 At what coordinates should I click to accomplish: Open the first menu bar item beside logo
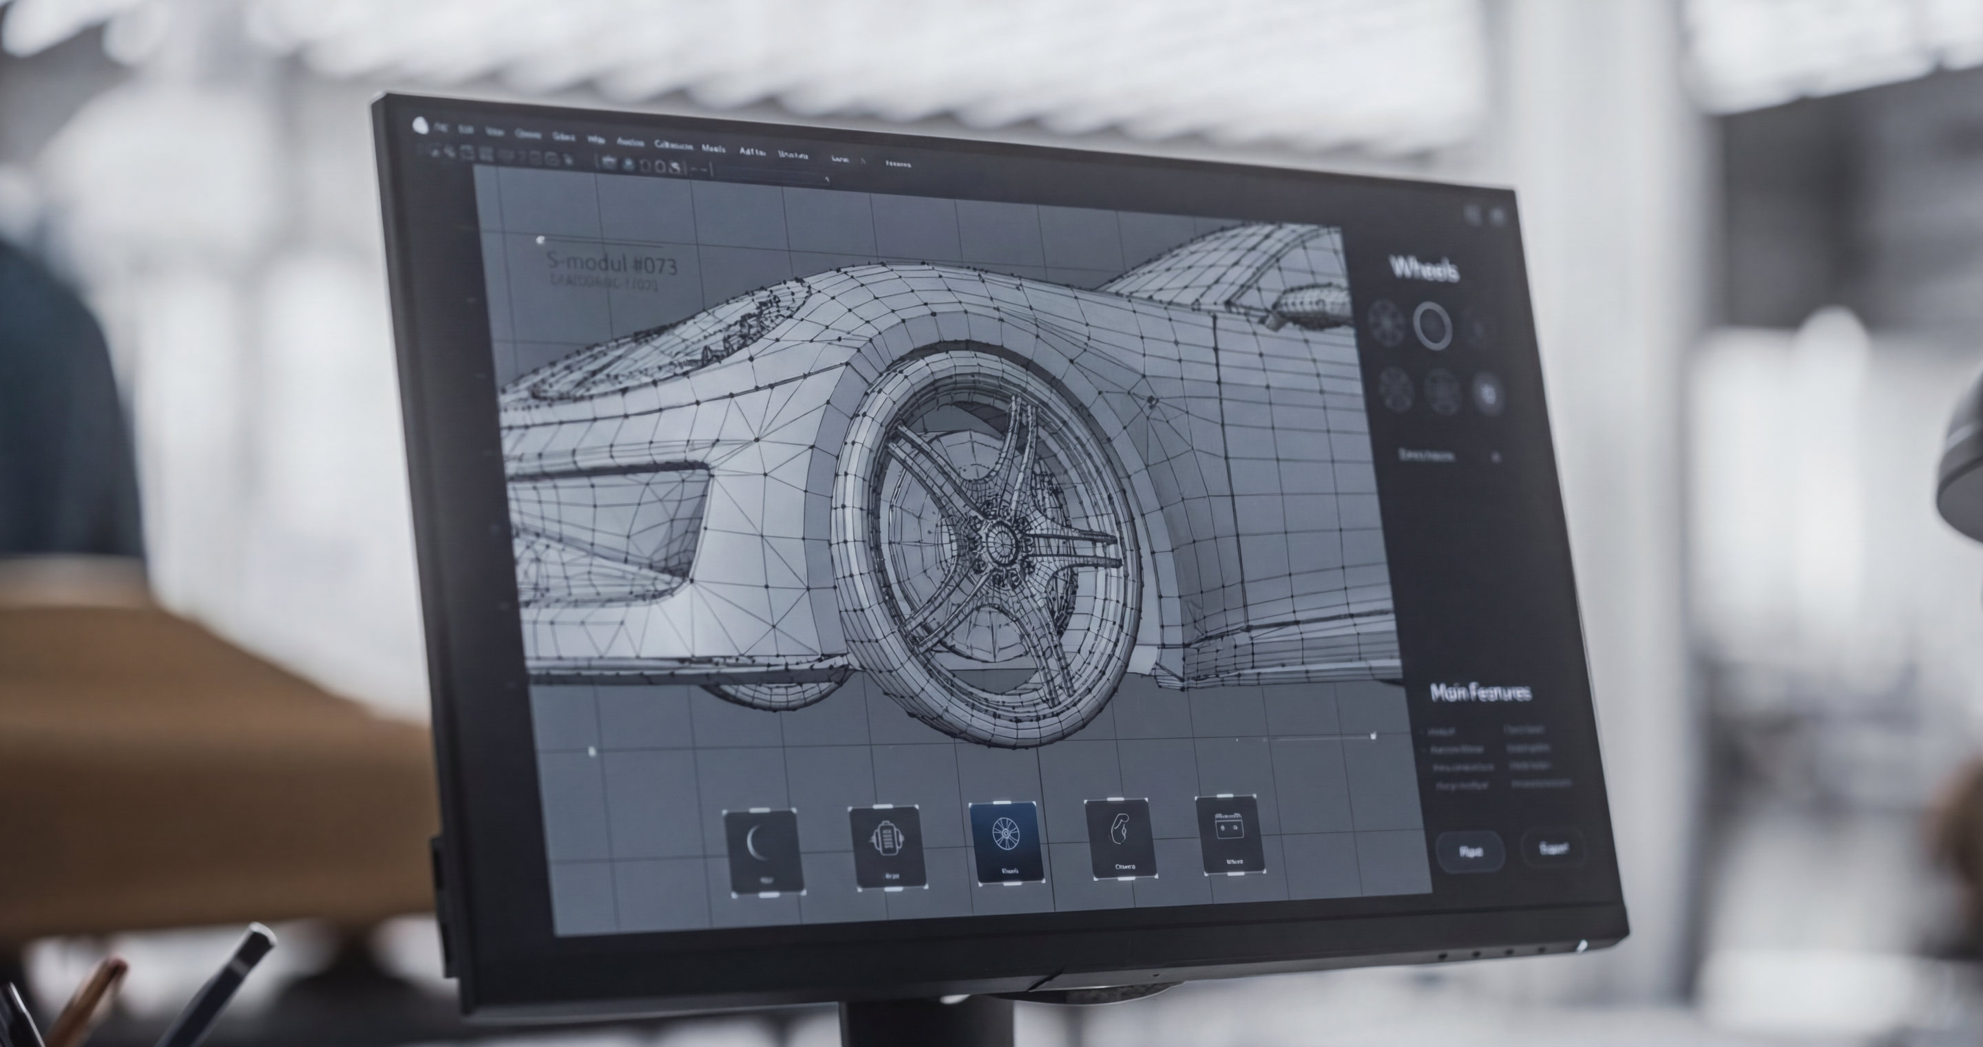441,128
